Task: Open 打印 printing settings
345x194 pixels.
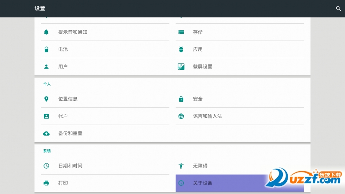Action: [x=63, y=183]
